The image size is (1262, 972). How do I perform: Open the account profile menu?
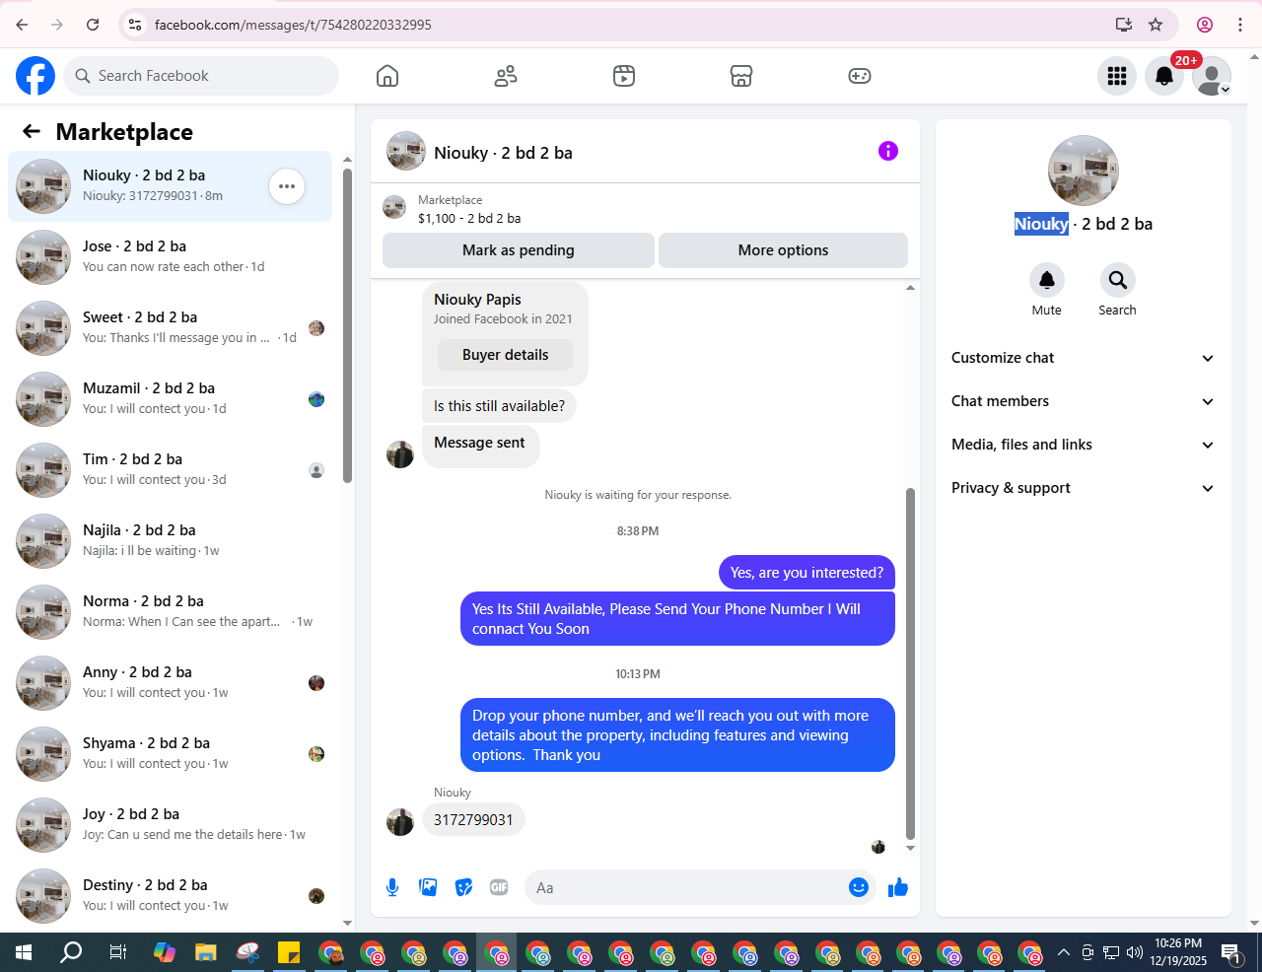coord(1212,76)
